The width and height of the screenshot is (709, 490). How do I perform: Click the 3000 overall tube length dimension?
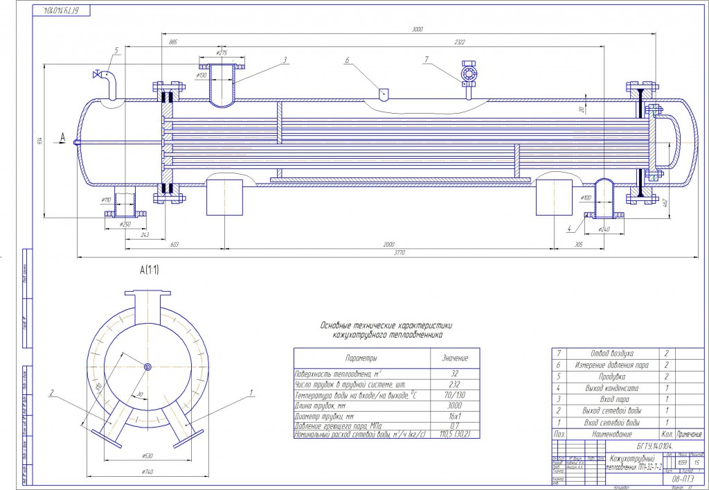point(417,29)
